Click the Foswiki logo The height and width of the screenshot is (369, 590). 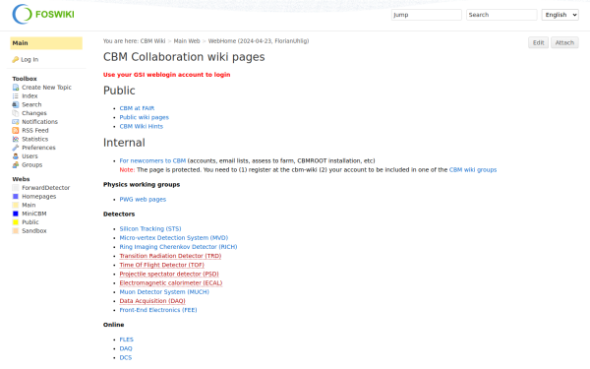click(43, 15)
